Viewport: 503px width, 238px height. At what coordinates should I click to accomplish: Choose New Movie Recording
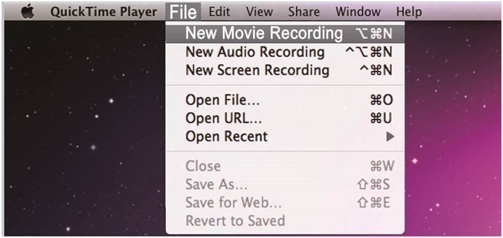coord(264,33)
